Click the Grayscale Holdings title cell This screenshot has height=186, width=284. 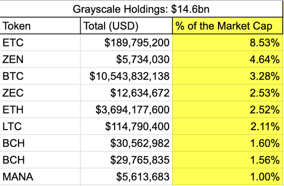point(142,8)
